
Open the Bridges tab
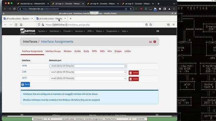[x=118, y=51]
